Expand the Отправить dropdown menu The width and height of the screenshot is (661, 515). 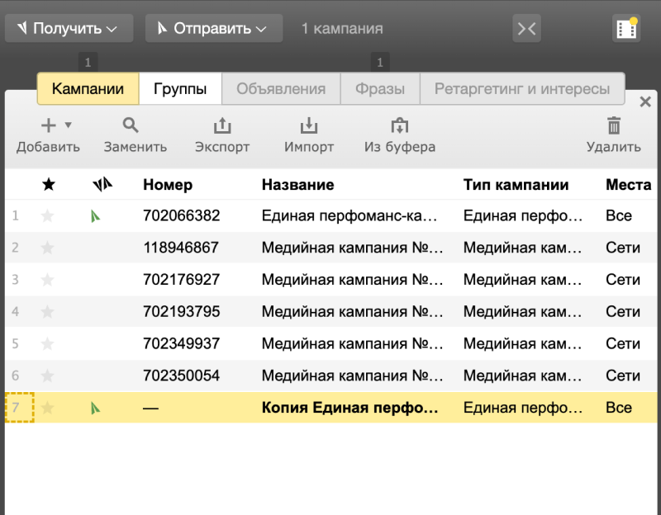coord(213,28)
